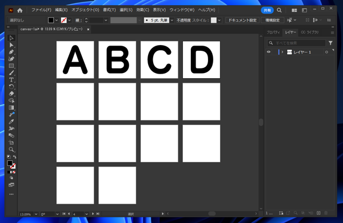Select the Shape Builder tool
Screen dimensions: 343x223
pyautogui.click(x=11, y=100)
